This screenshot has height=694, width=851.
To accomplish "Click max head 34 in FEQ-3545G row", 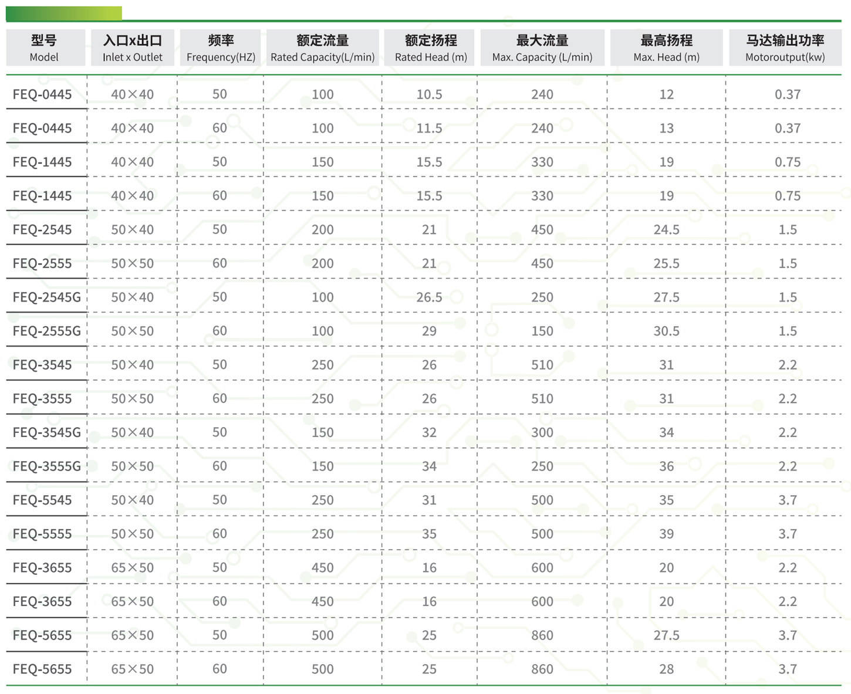I will 667,432.
